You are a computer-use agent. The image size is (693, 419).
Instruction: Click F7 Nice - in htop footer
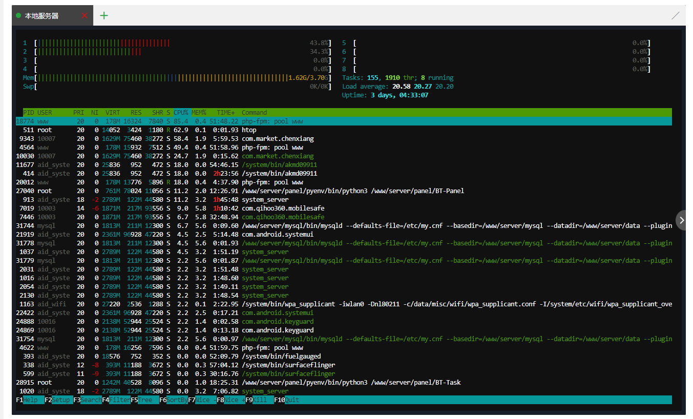click(202, 400)
